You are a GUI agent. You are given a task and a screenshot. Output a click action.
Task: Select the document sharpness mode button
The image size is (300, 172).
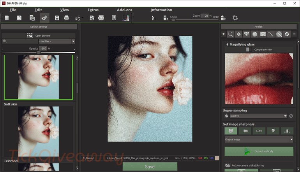[x=231, y=131]
